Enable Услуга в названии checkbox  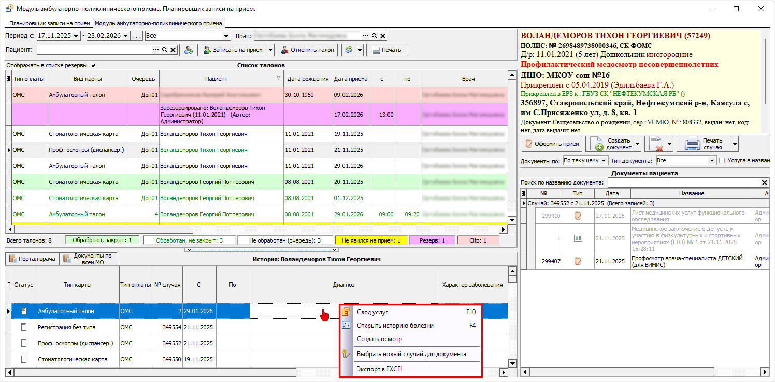pyautogui.click(x=722, y=161)
